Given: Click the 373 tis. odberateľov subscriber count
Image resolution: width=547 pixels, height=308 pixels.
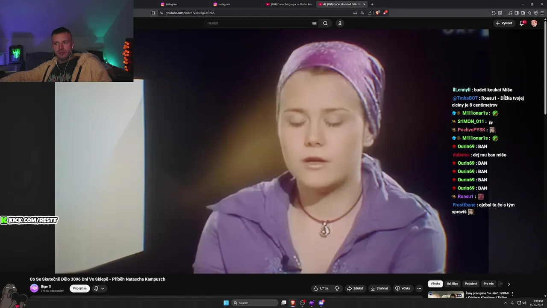Looking at the screenshot, I should click(x=52, y=291).
